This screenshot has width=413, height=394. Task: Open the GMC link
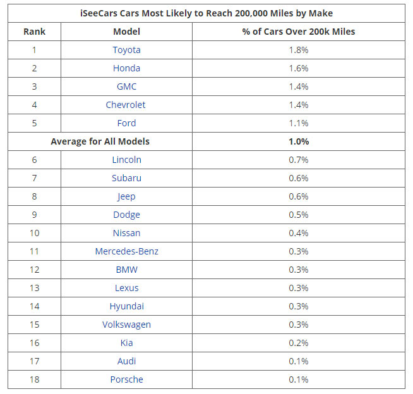click(126, 87)
